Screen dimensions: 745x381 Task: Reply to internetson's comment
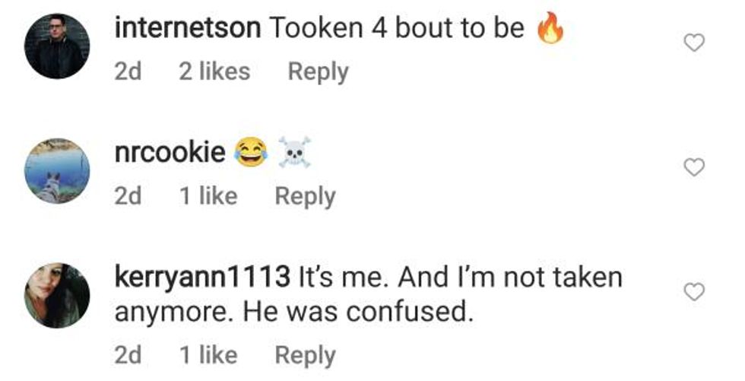(x=318, y=72)
